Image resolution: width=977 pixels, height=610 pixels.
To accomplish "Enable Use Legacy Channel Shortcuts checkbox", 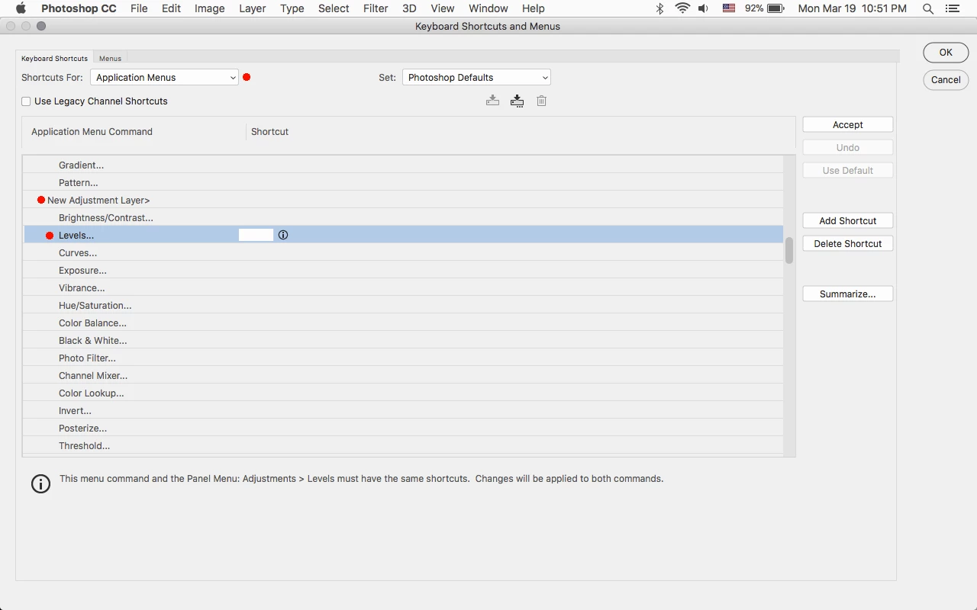I will [x=27, y=101].
